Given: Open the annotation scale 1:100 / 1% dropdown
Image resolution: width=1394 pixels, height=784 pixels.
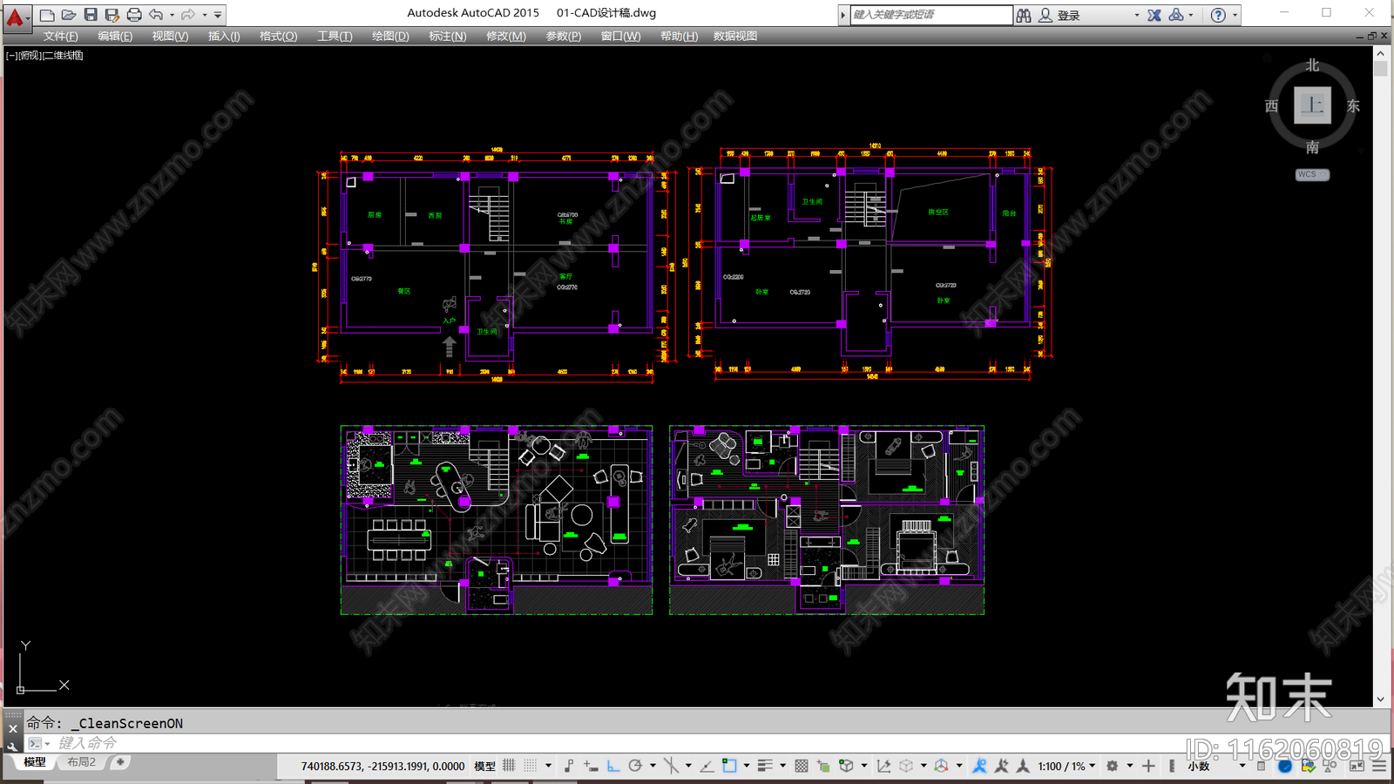Looking at the screenshot, I should click(1066, 767).
